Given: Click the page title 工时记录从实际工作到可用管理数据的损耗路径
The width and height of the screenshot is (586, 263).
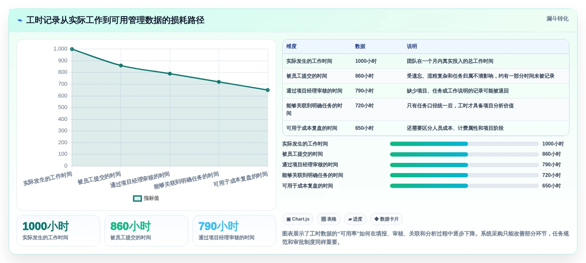Looking at the screenshot, I should coord(115,20).
